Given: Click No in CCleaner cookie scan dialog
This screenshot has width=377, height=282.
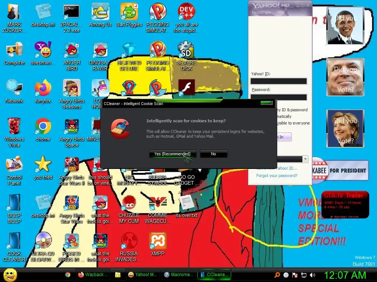Looking at the screenshot, I should tap(213, 154).
